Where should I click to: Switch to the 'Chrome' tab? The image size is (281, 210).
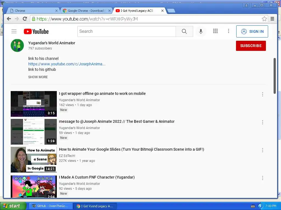33,11
